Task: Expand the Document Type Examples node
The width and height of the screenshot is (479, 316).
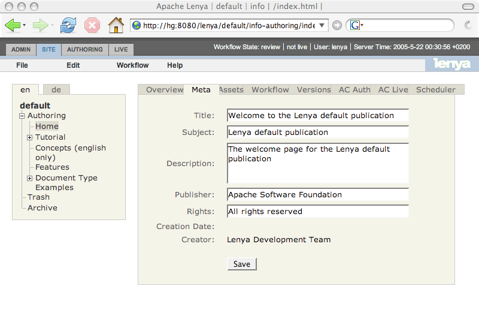Action: 30,178
